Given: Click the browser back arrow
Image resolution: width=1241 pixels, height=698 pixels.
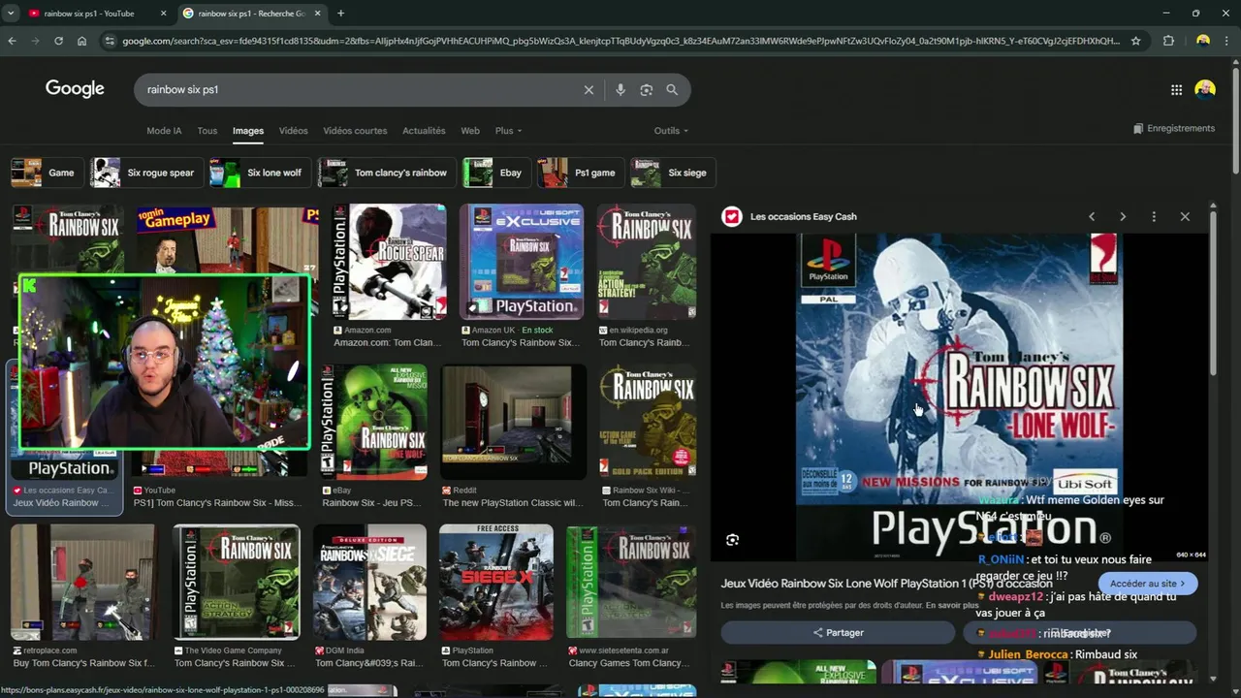Looking at the screenshot, I should 12,41.
